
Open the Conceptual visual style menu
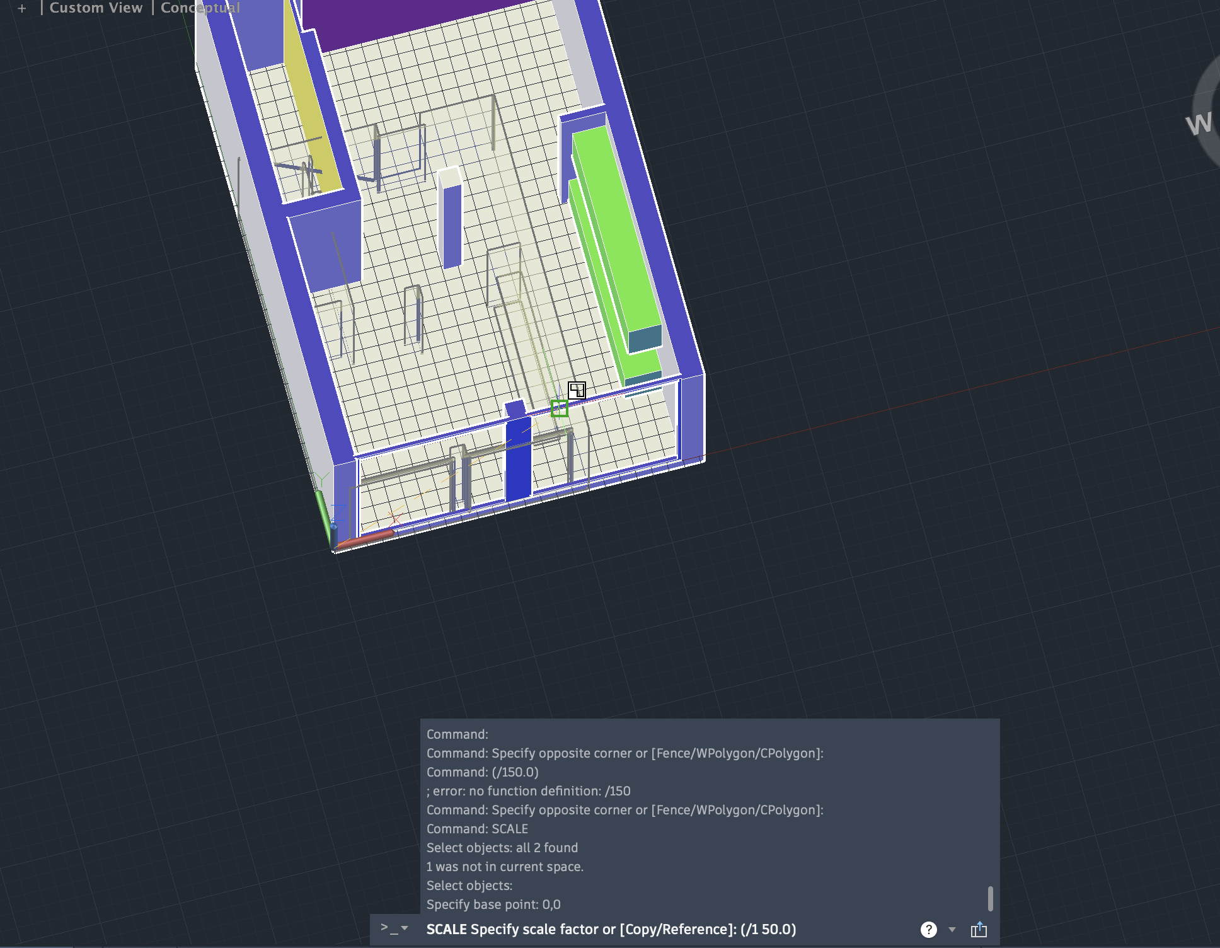[200, 8]
